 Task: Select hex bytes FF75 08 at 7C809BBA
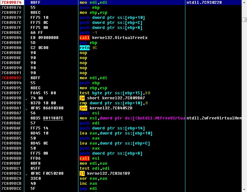(39, 153)
